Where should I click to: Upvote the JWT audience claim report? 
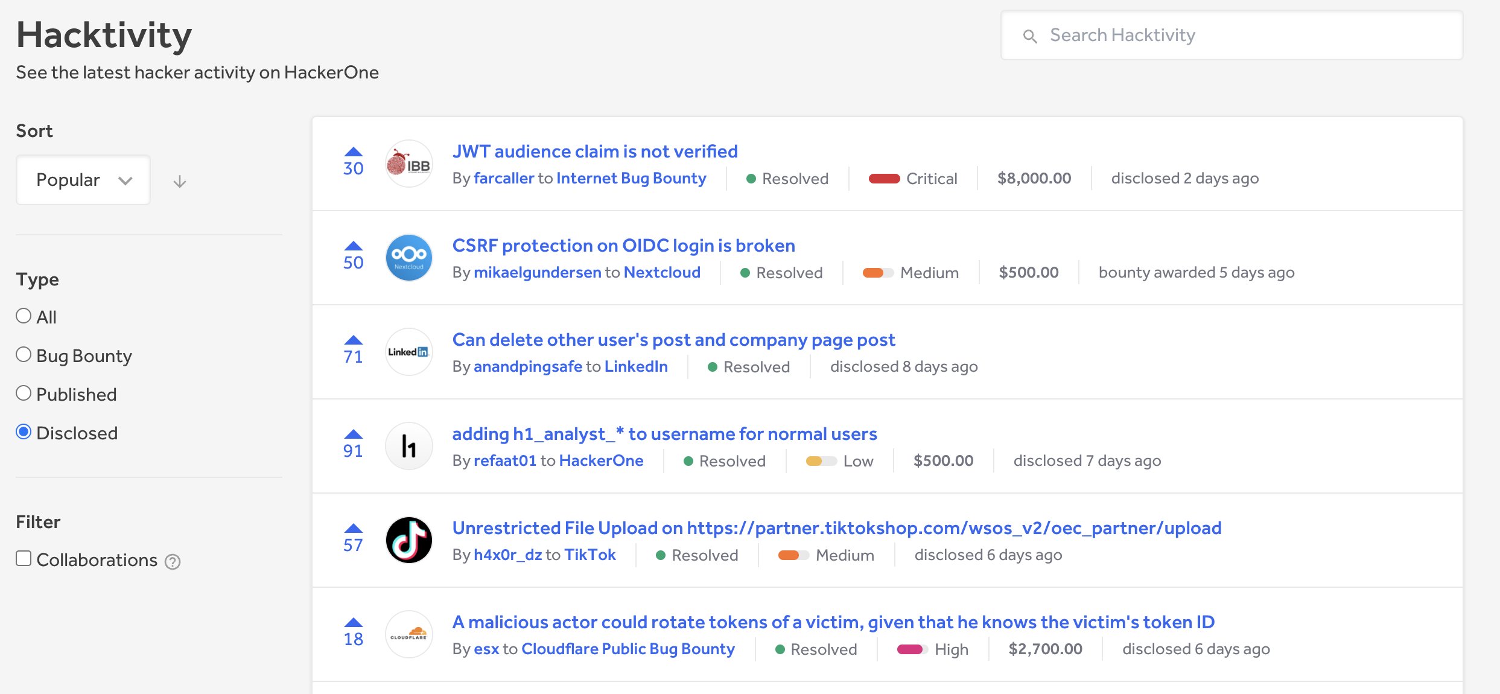click(353, 152)
